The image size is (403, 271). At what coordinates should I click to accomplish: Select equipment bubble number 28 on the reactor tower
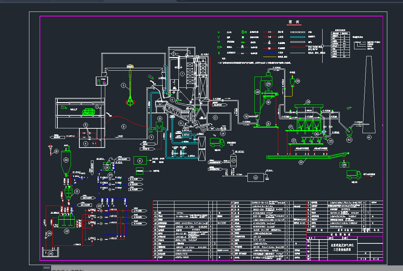pyautogui.click(x=258, y=92)
